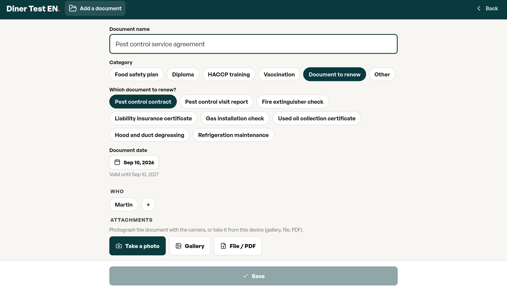Image resolution: width=507 pixels, height=289 pixels.
Task: Toggle the Document to renew category
Action: pos(335,74)
